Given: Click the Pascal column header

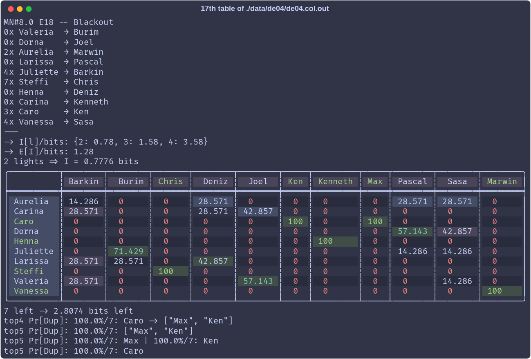Looking at the screenshot, I should click(x=412, y=182).
